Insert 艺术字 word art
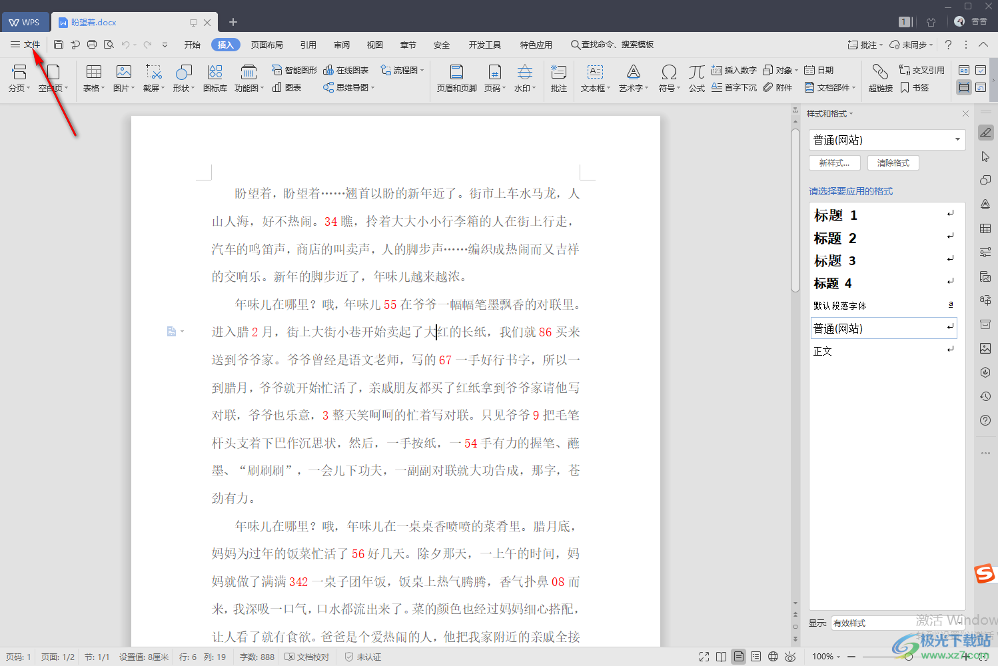 coord(634,78)
